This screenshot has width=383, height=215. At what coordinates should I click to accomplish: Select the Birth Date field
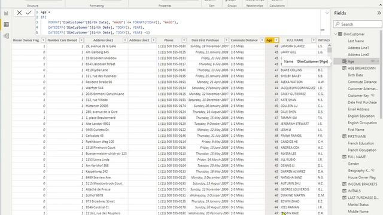coord(355,75)
